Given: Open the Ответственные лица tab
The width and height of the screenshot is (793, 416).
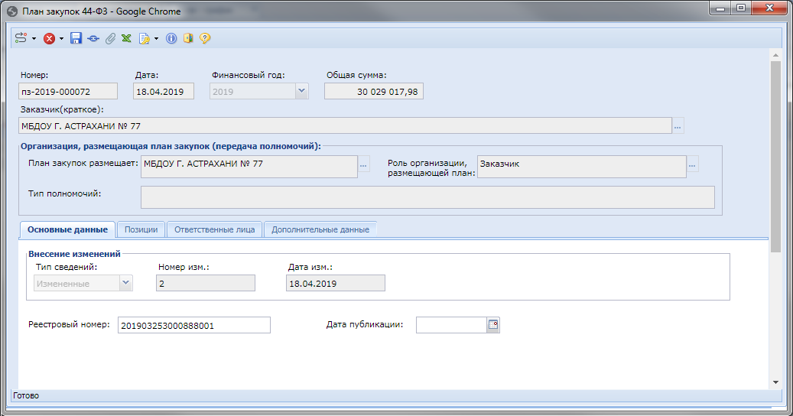Looking at the screenshot, I should (214, 229).
